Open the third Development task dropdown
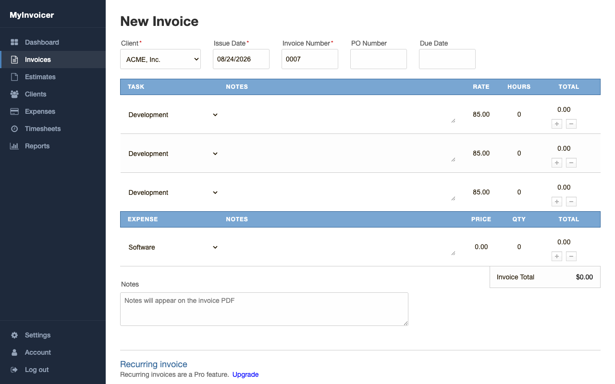Screen dimensions: 615x384 pos(173,192)
